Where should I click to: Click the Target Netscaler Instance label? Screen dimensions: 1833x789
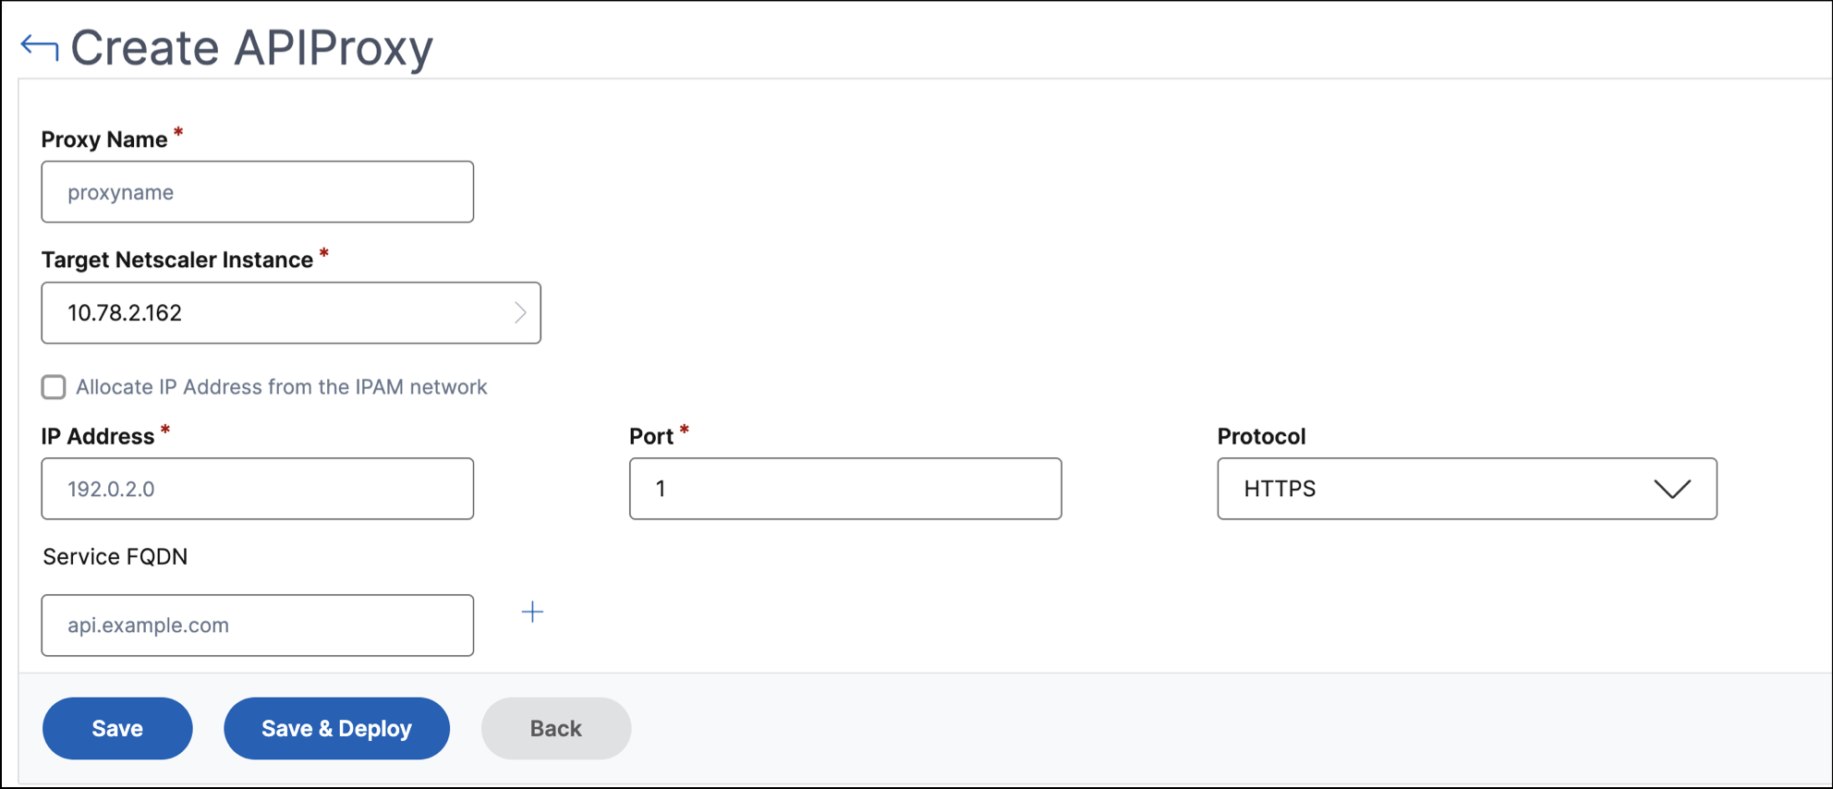click(x=177, y=260)
